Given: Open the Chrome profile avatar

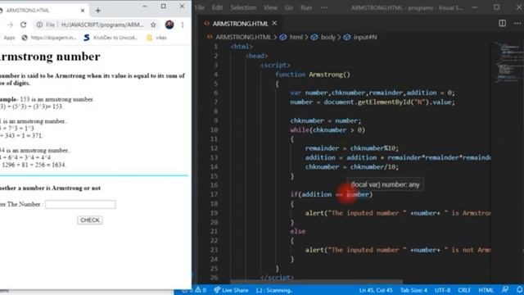Looking at the screenshot, I should click(x=169, y=25).
